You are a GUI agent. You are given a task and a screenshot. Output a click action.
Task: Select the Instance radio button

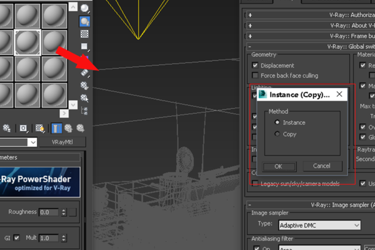(277, 122)
